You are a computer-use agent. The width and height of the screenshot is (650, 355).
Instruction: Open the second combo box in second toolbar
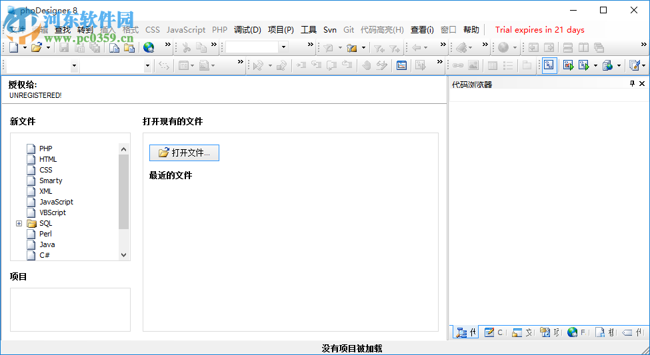(x=147, y=65)
